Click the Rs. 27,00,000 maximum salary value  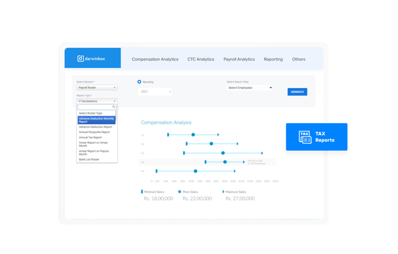(240, 199)
